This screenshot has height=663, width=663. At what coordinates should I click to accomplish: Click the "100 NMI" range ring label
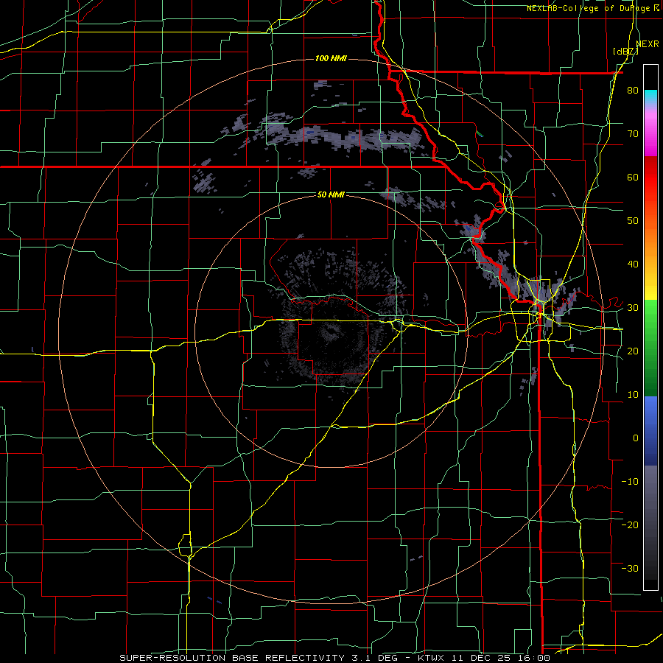(x=331, y=58)
